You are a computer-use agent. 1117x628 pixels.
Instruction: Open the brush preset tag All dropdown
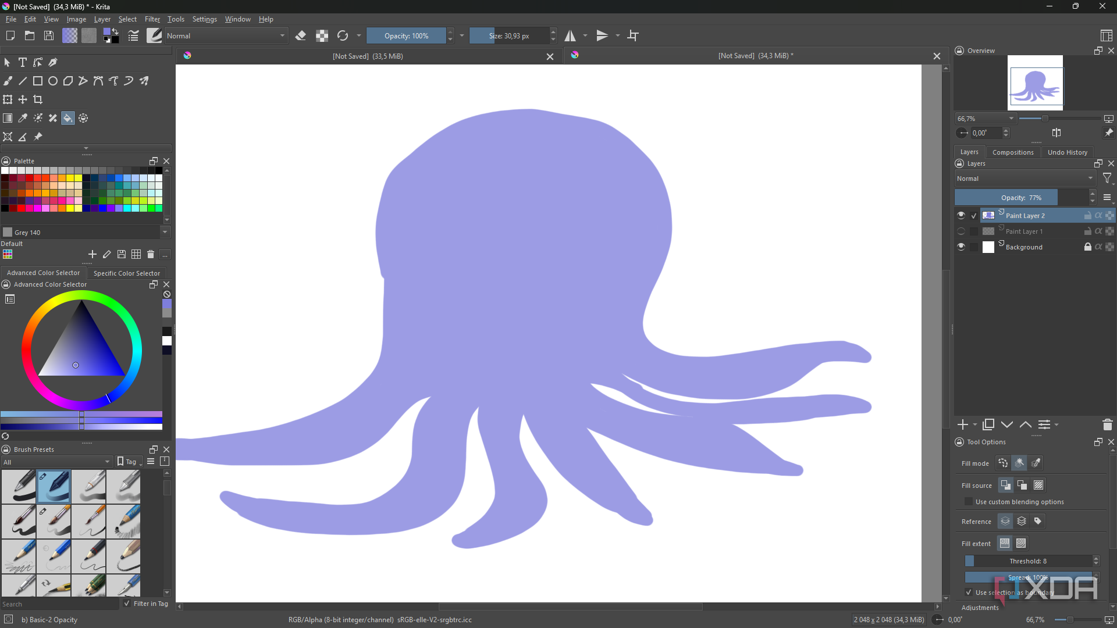56,462
